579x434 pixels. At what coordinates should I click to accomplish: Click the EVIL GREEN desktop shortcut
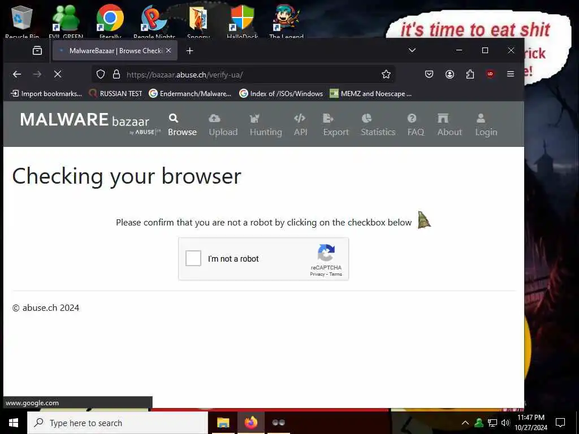[66, 20]
